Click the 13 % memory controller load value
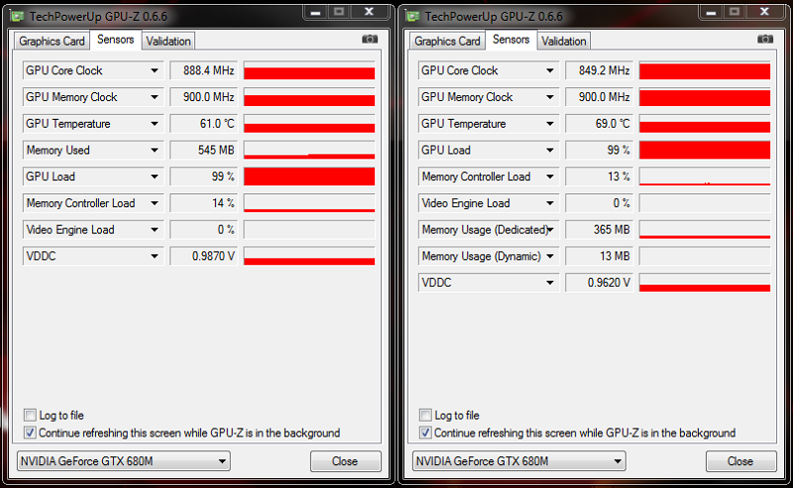 tap(600, 177)
